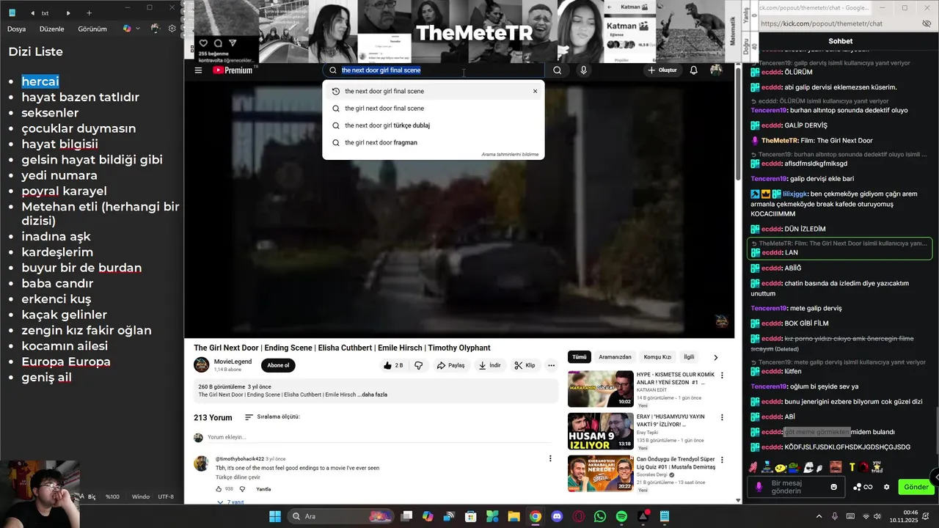Open YouTube notifications bell
Viewport: 939px width, 528px height.
(693, 70)
